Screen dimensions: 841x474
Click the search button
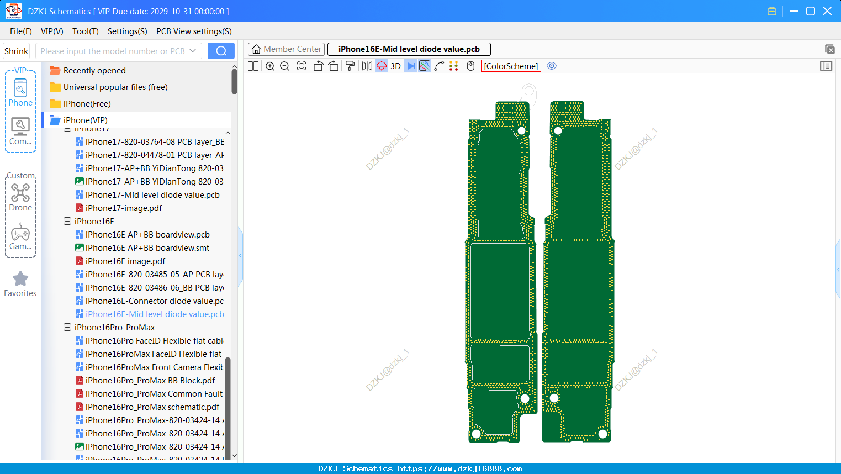221,51
